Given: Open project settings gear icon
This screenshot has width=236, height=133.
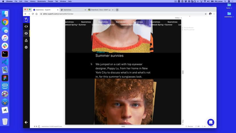Looking at the screenshot, I should coord(26,47).
